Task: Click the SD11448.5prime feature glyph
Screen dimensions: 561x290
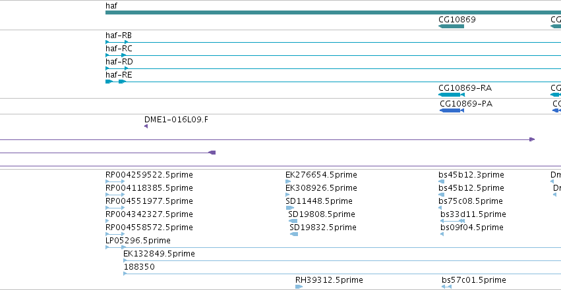Action: click(x=290, y=208)
